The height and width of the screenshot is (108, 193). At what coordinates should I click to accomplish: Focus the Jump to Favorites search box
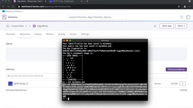pos(96,17)
